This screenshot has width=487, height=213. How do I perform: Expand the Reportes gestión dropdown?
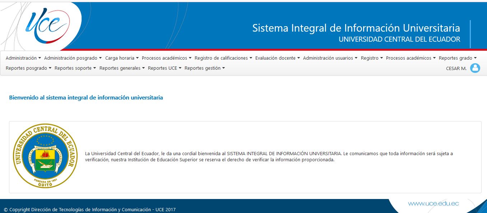click(x=205, y=68)
